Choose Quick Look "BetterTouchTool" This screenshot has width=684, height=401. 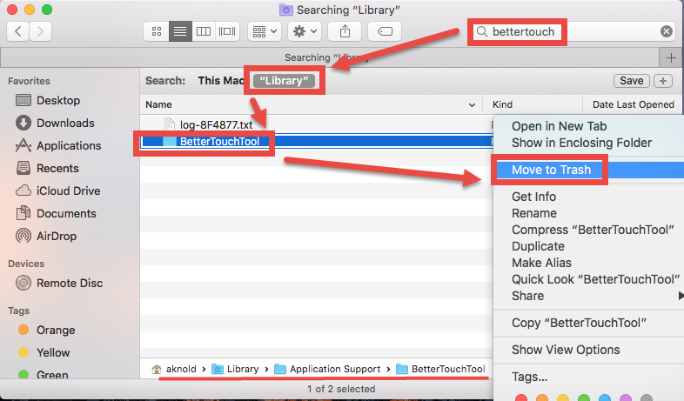pos(595,280)
